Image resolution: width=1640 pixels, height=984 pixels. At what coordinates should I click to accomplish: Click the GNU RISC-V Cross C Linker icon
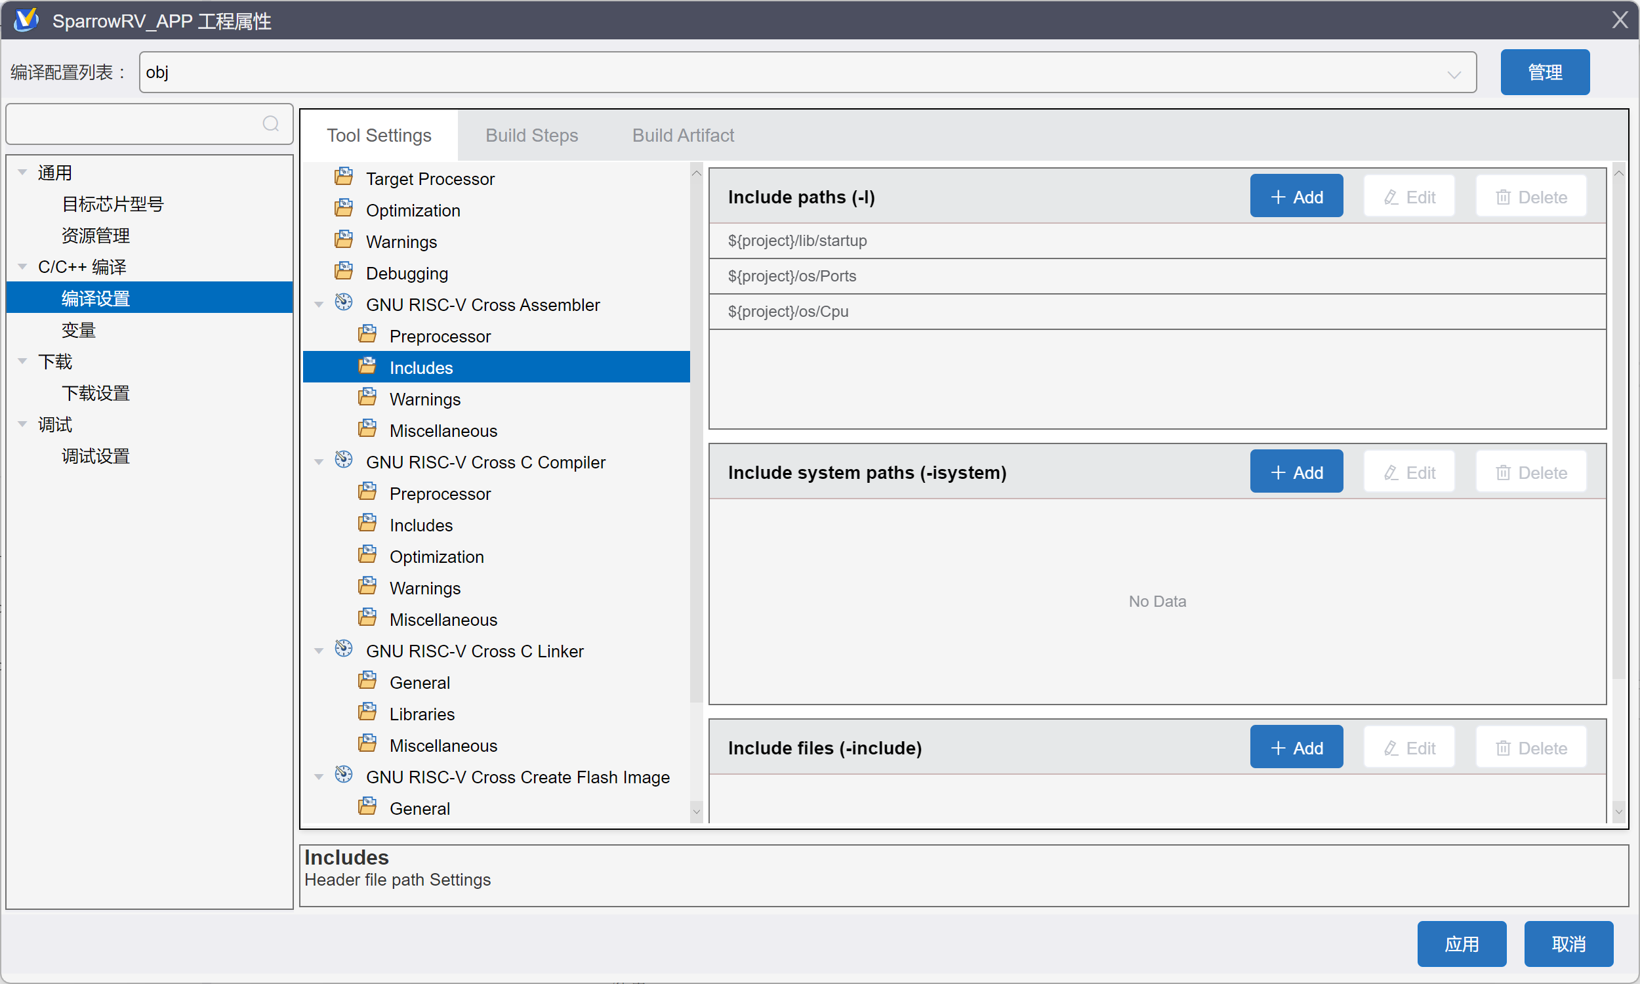coord(343,649)
